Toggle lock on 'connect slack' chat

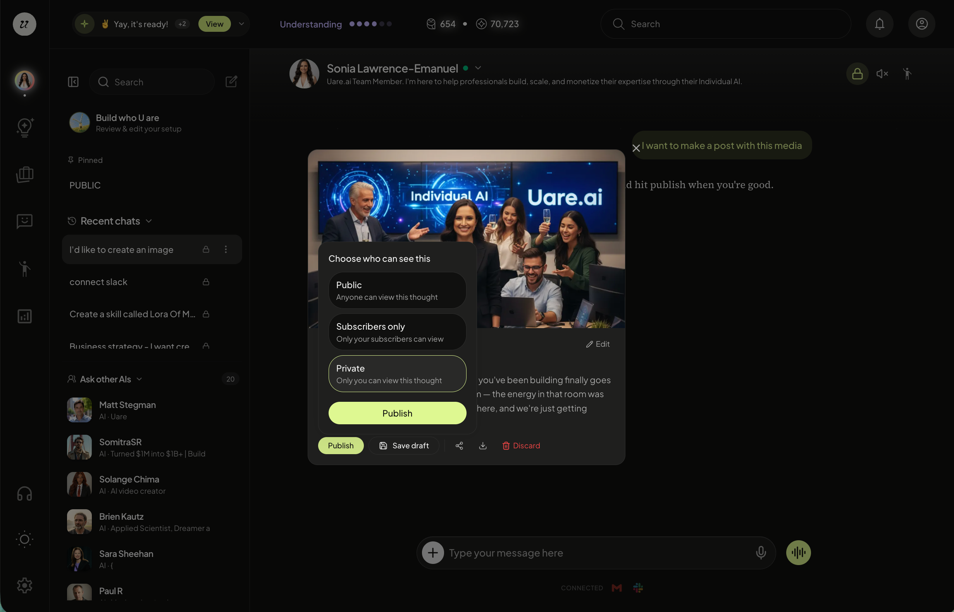pos(206,282)
